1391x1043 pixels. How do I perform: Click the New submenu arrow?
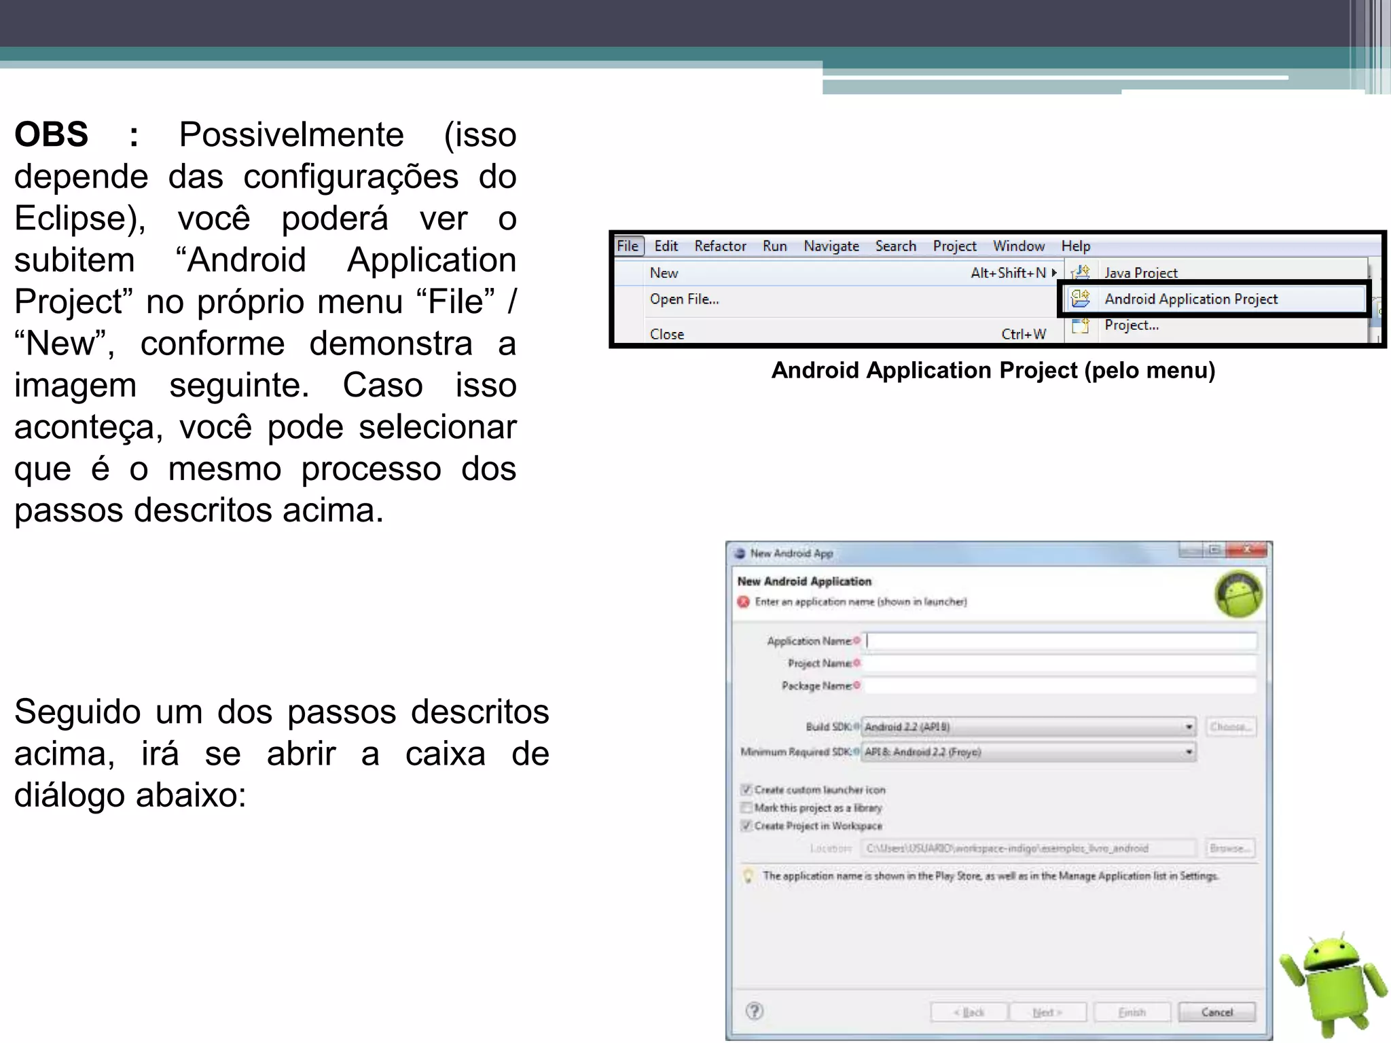tap(1054, 273)
